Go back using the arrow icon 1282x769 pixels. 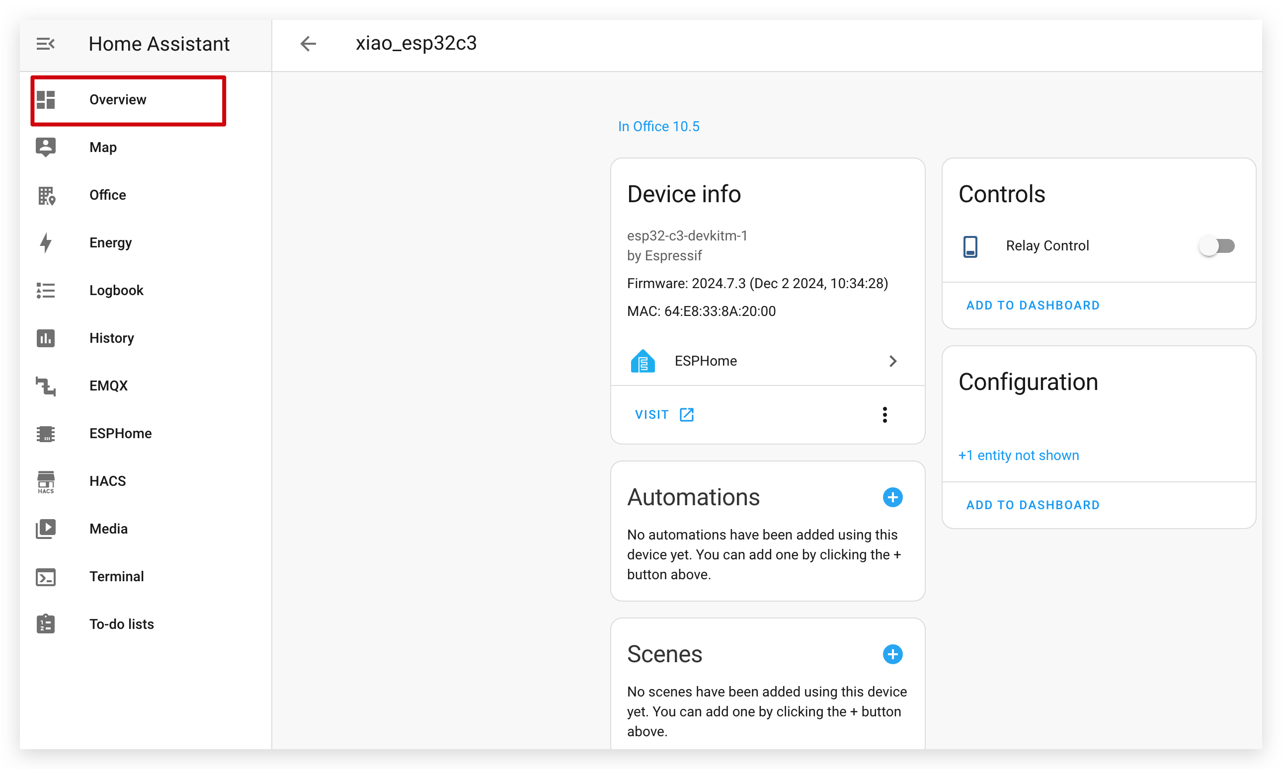[x=308, y=44]
